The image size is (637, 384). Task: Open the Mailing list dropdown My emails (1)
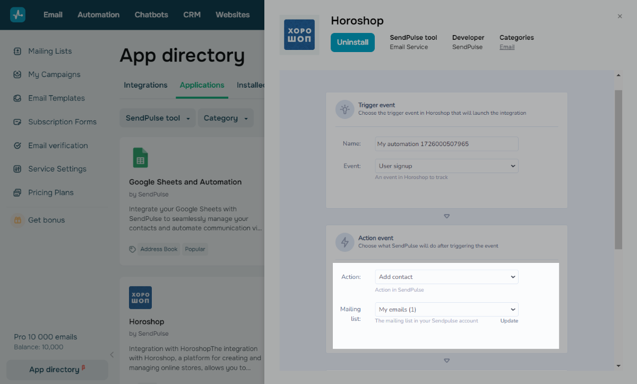coord(446,310)
